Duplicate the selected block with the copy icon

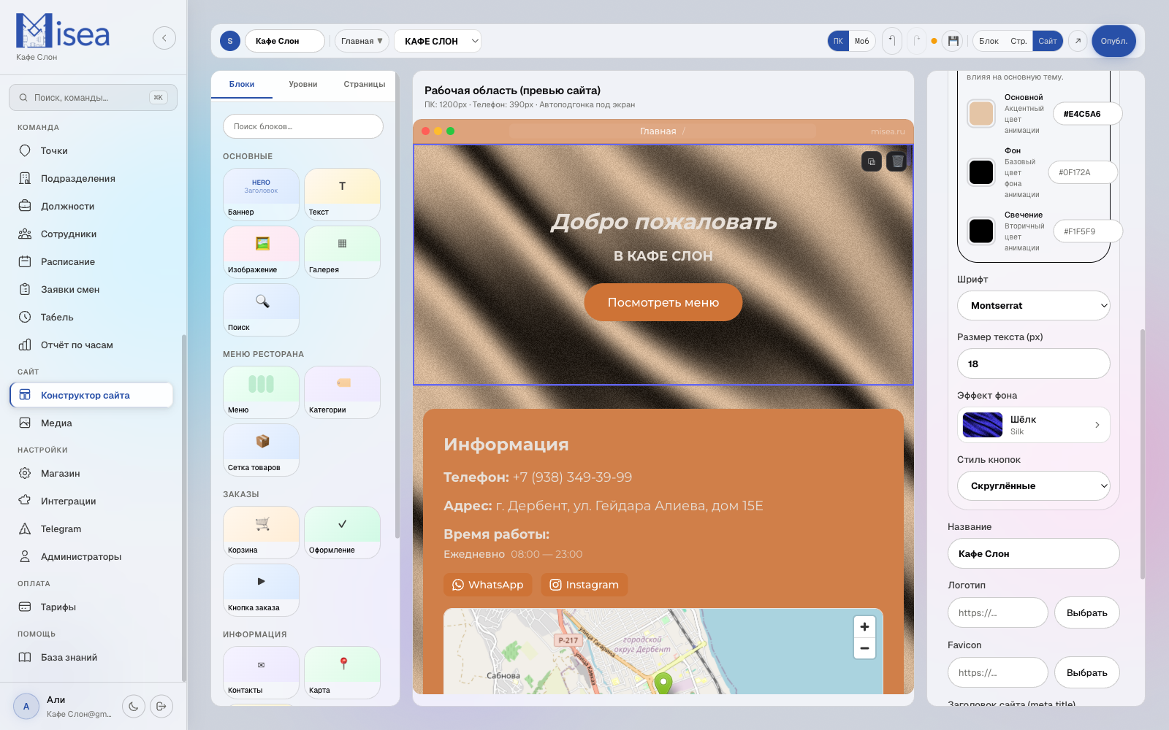coord(872,161)
